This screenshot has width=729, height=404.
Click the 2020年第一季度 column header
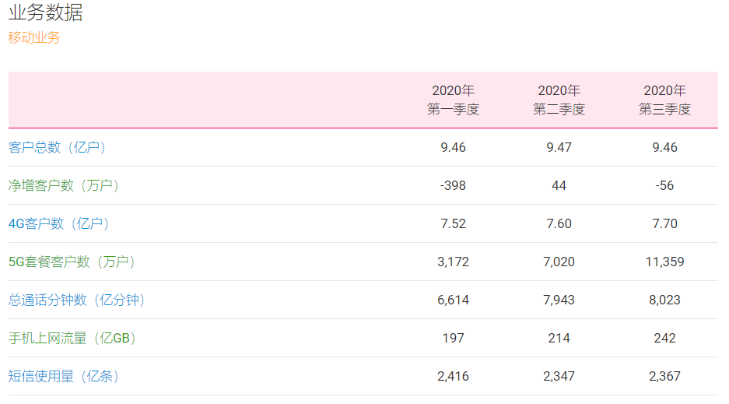pos(454,100)
